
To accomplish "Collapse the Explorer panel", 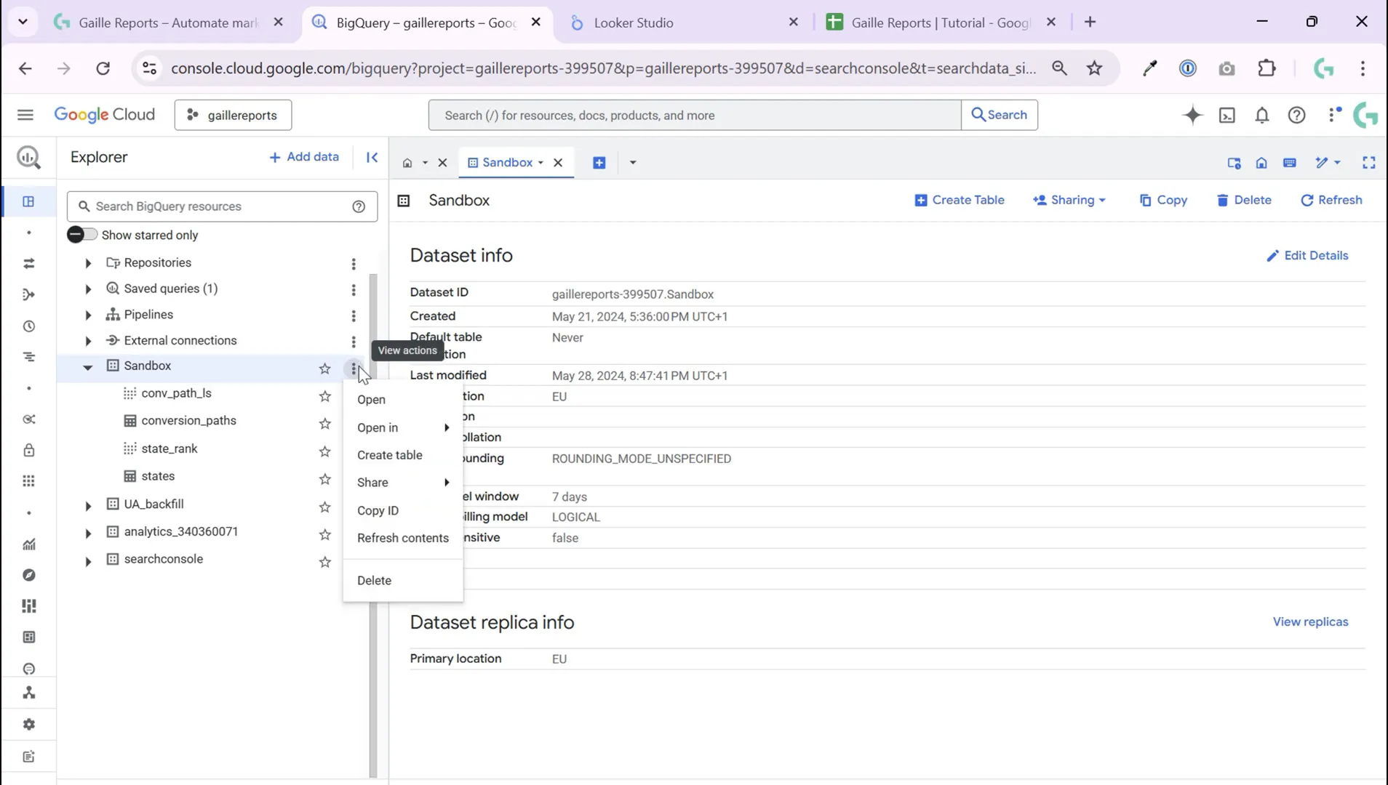I will (372, 157).
